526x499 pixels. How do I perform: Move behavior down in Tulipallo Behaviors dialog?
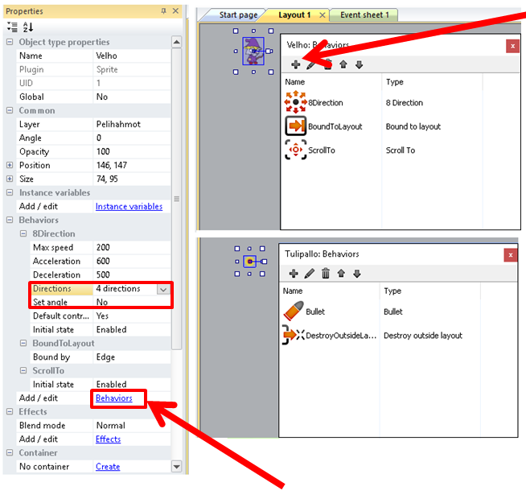pyautogui.click(x=357, y=274)
